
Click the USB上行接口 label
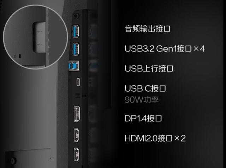(x=149, y=68)
